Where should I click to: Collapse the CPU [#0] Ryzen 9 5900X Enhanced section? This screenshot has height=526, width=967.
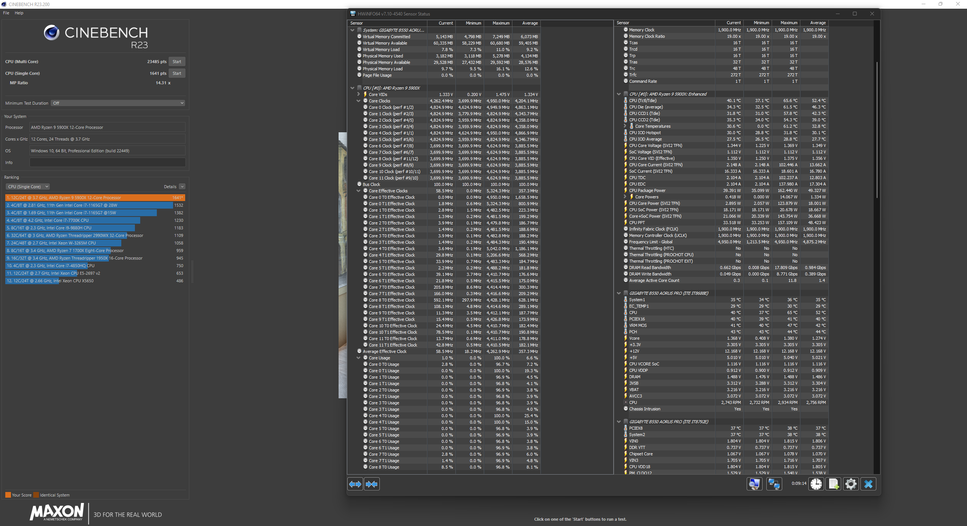[x=619, y=94]
